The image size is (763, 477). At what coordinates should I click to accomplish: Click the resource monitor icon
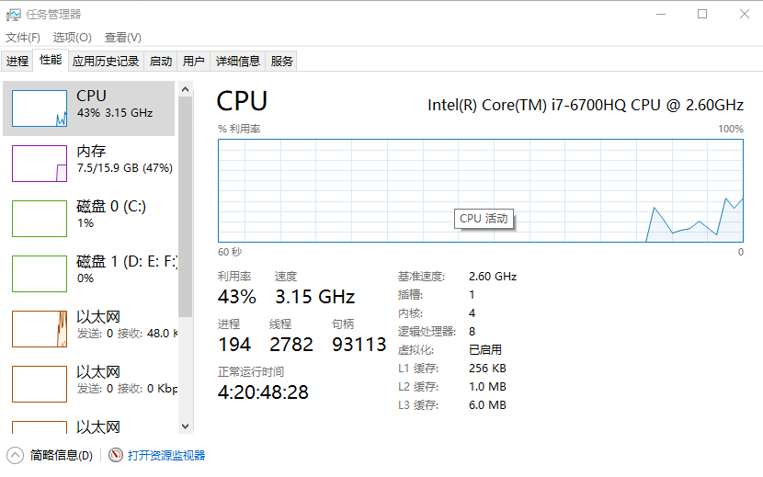[x=116, y=455]
